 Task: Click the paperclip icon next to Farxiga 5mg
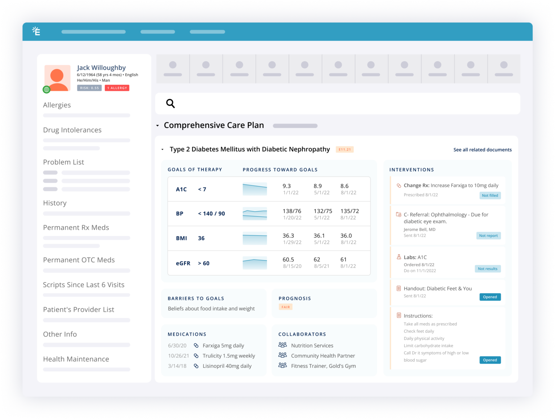tap(196, 345)
